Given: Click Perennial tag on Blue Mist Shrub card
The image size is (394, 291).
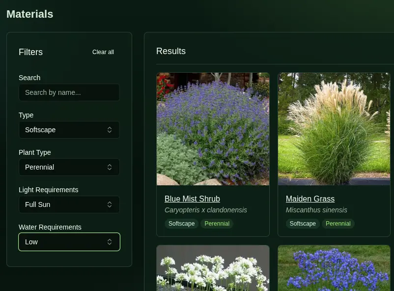Looking at the screenshot, I should click(217, 224).
